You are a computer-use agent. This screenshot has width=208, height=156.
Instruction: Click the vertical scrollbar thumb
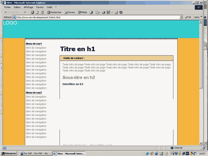[201, 56]
